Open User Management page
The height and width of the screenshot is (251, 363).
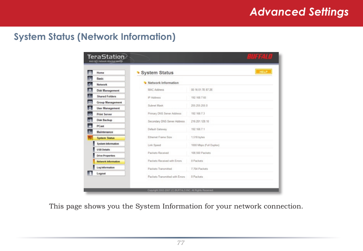(109, 108)
